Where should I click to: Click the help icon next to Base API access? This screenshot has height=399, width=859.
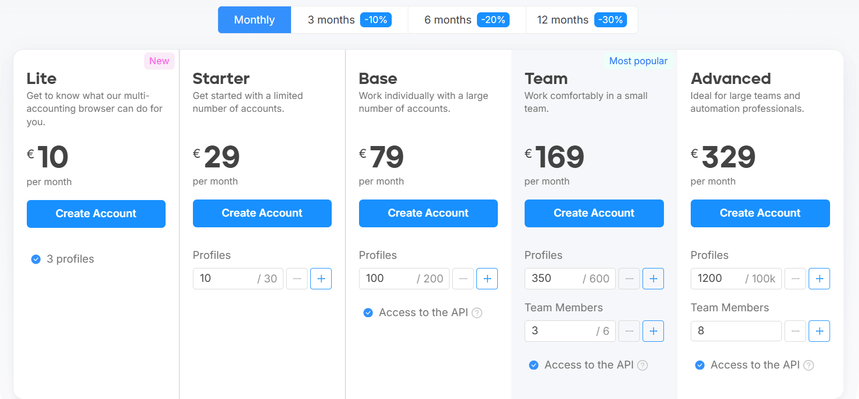477,312
